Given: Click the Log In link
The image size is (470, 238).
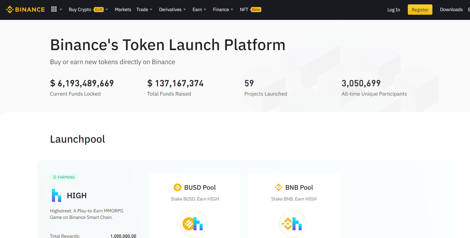Looking at the screenshot, I should click(x=394, y=10).
